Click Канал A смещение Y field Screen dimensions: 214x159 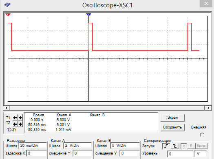tap(82, 153)
